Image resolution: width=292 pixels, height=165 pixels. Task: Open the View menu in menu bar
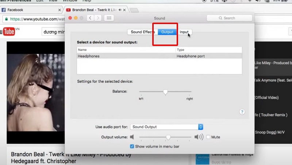(53, 1)
